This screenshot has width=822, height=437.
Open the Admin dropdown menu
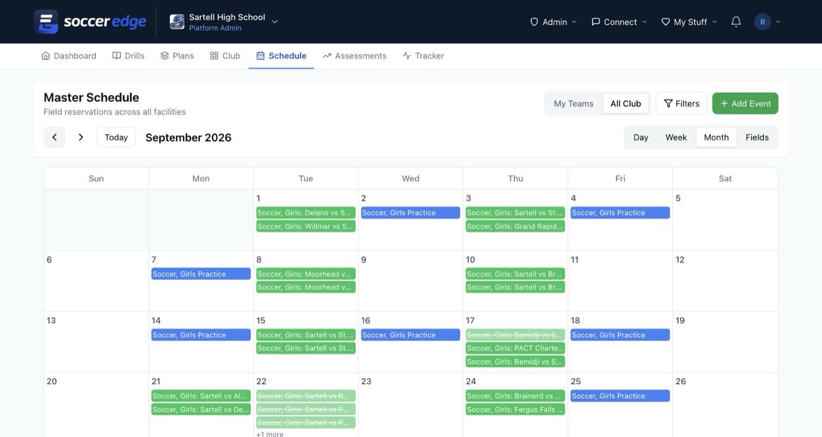[x=553, y=22]
